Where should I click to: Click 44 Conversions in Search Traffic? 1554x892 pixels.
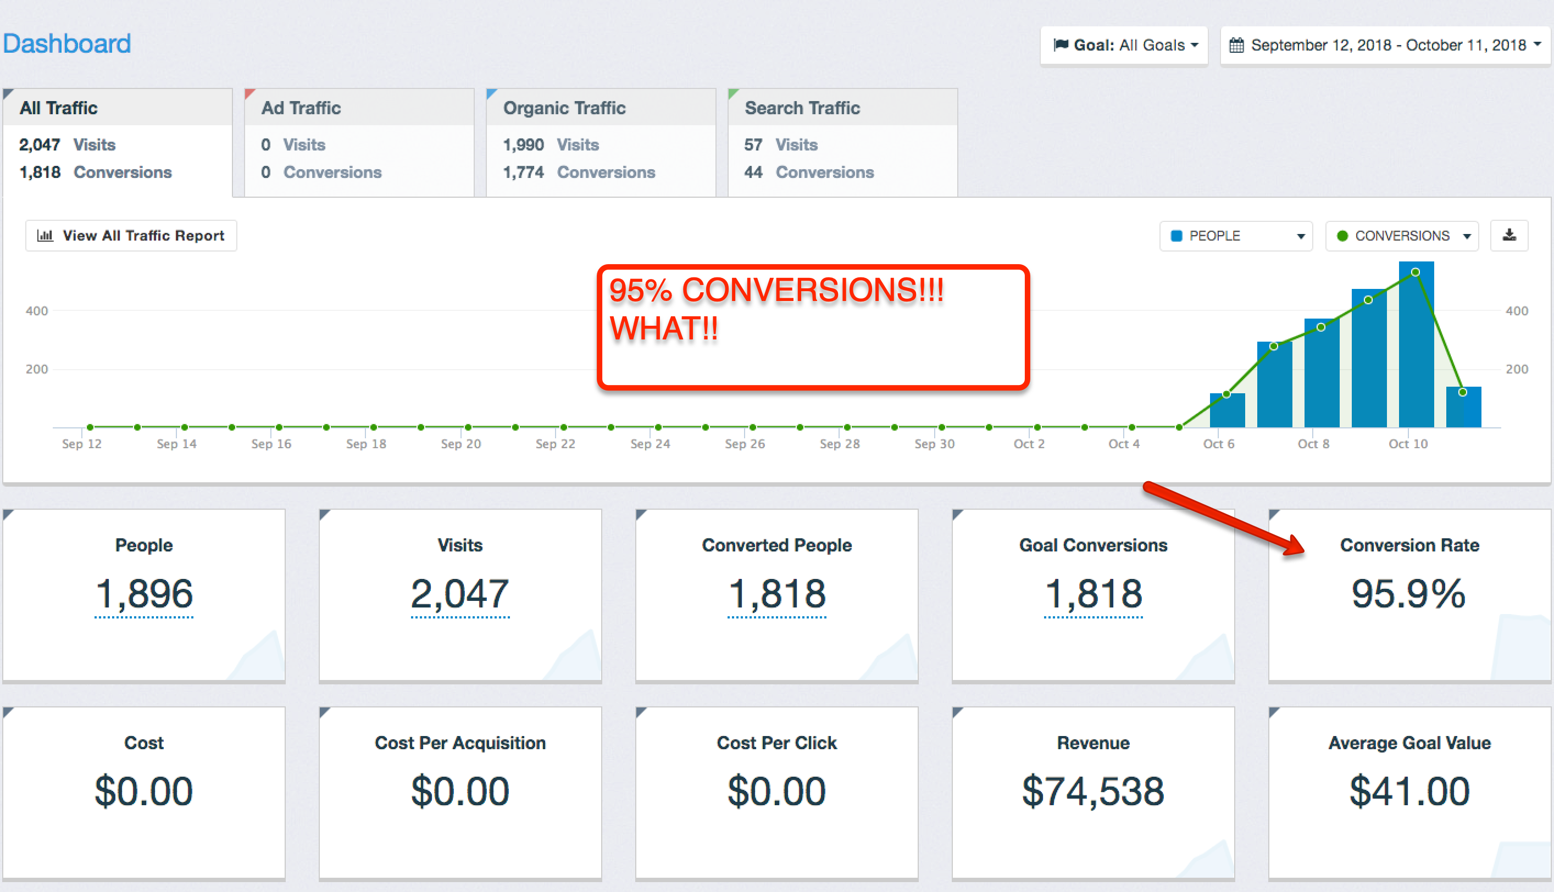click(809, 172)
